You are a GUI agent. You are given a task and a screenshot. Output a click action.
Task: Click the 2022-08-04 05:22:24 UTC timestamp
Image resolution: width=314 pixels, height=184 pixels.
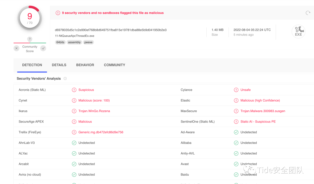click(x=252, y=30)
